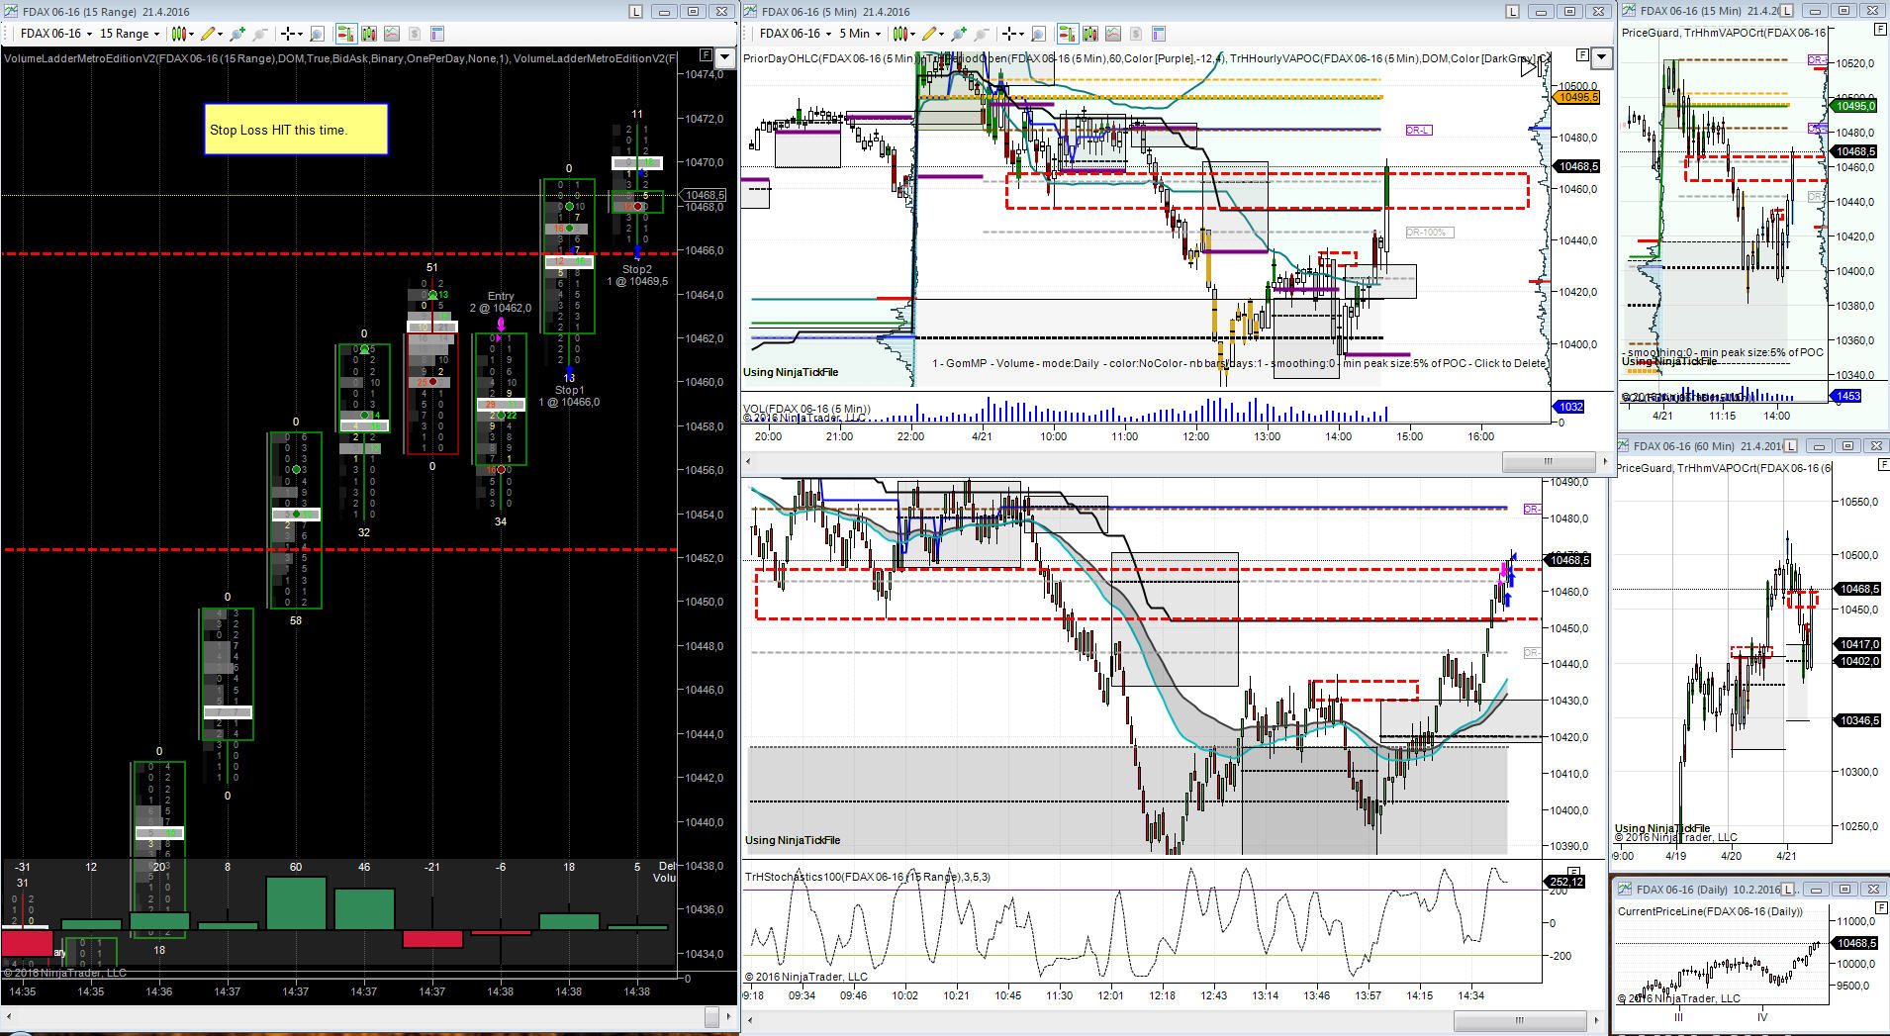Image resolution: width=1890 pixels, height=1036 pixels.
Task: Click TrHStochastics100 indicator label
Action: point(868,877)
